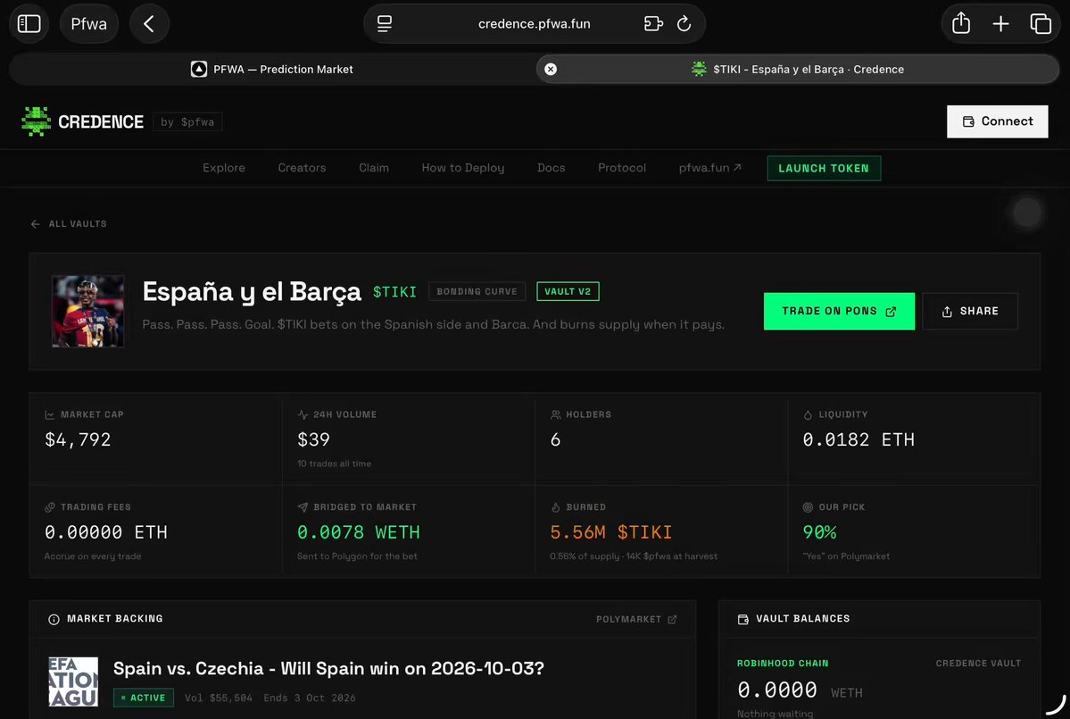Click the Credence pixel logo

(x=37, y=121)
